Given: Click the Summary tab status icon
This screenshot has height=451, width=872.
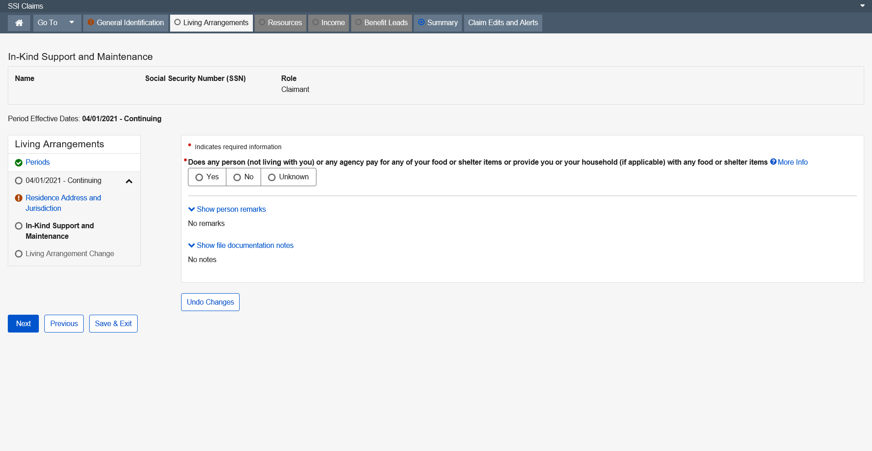Looking at the screenshot, I should click(422, 22).
